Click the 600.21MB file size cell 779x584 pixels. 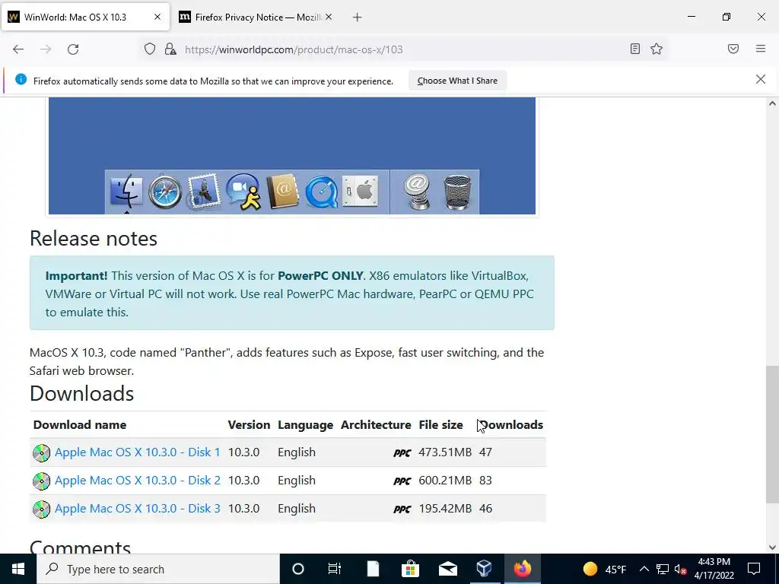pos(444,481)
